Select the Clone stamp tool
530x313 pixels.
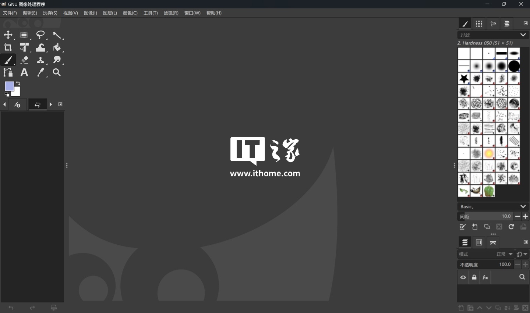click(x=40, y=60)
